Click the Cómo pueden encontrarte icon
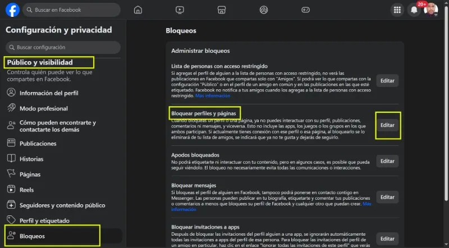The image size is (449, 248). point(11,125)
